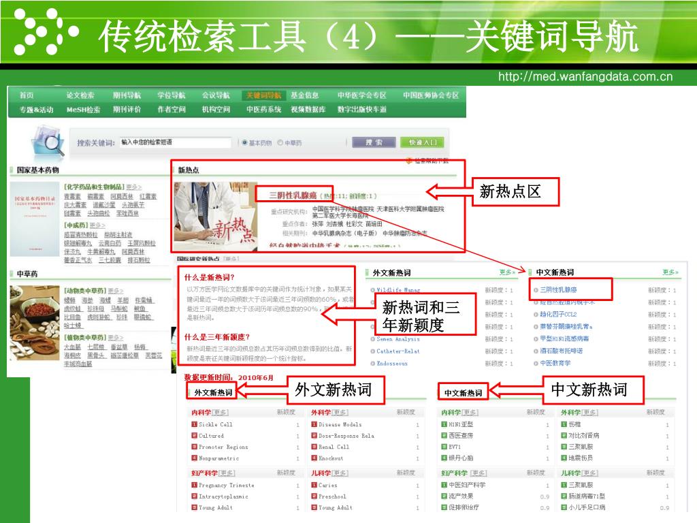Click the Chinese herbs photo thumbnail

tap(35, 323)
